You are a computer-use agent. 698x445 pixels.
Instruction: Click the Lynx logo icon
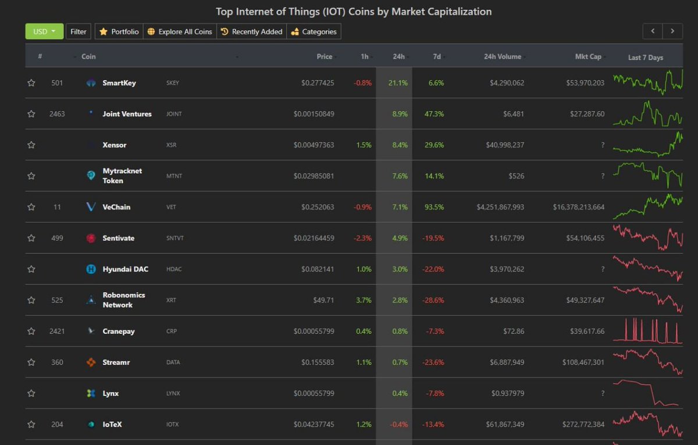(91, 393)
